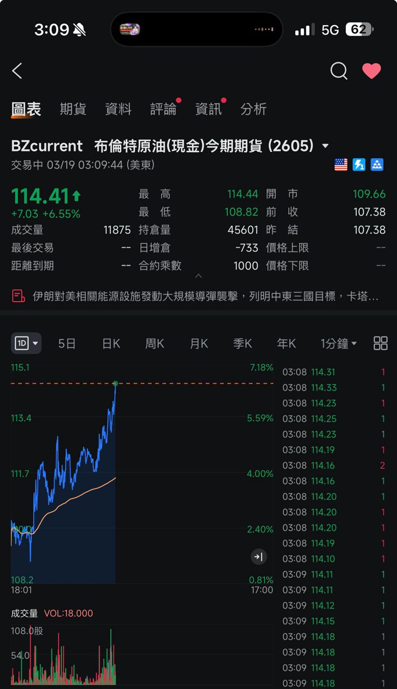Tap the jump-to-latest arrow on chart
This screenshot has height=689, width=397.
[259, 557]
